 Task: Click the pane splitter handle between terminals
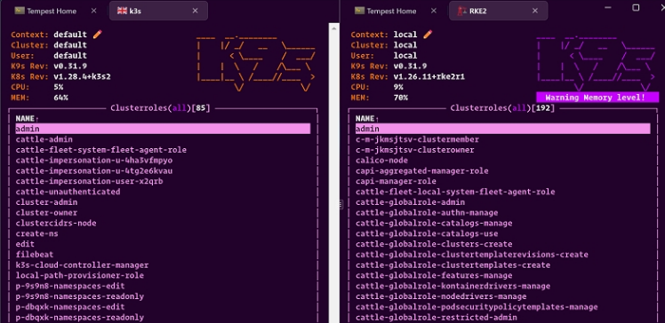pos(341,205)
